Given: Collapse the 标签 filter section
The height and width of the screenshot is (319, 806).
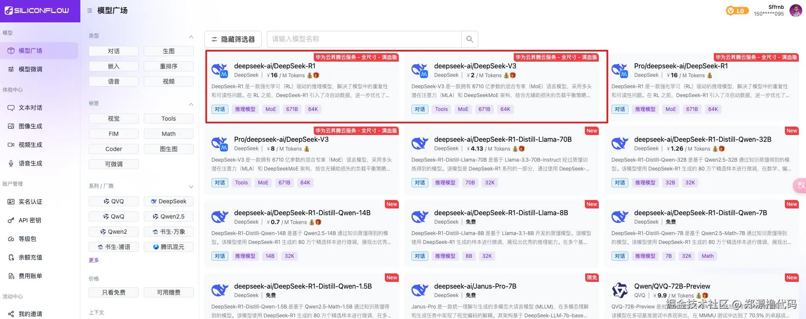Looking at the screenshot, I should (191, 104).
